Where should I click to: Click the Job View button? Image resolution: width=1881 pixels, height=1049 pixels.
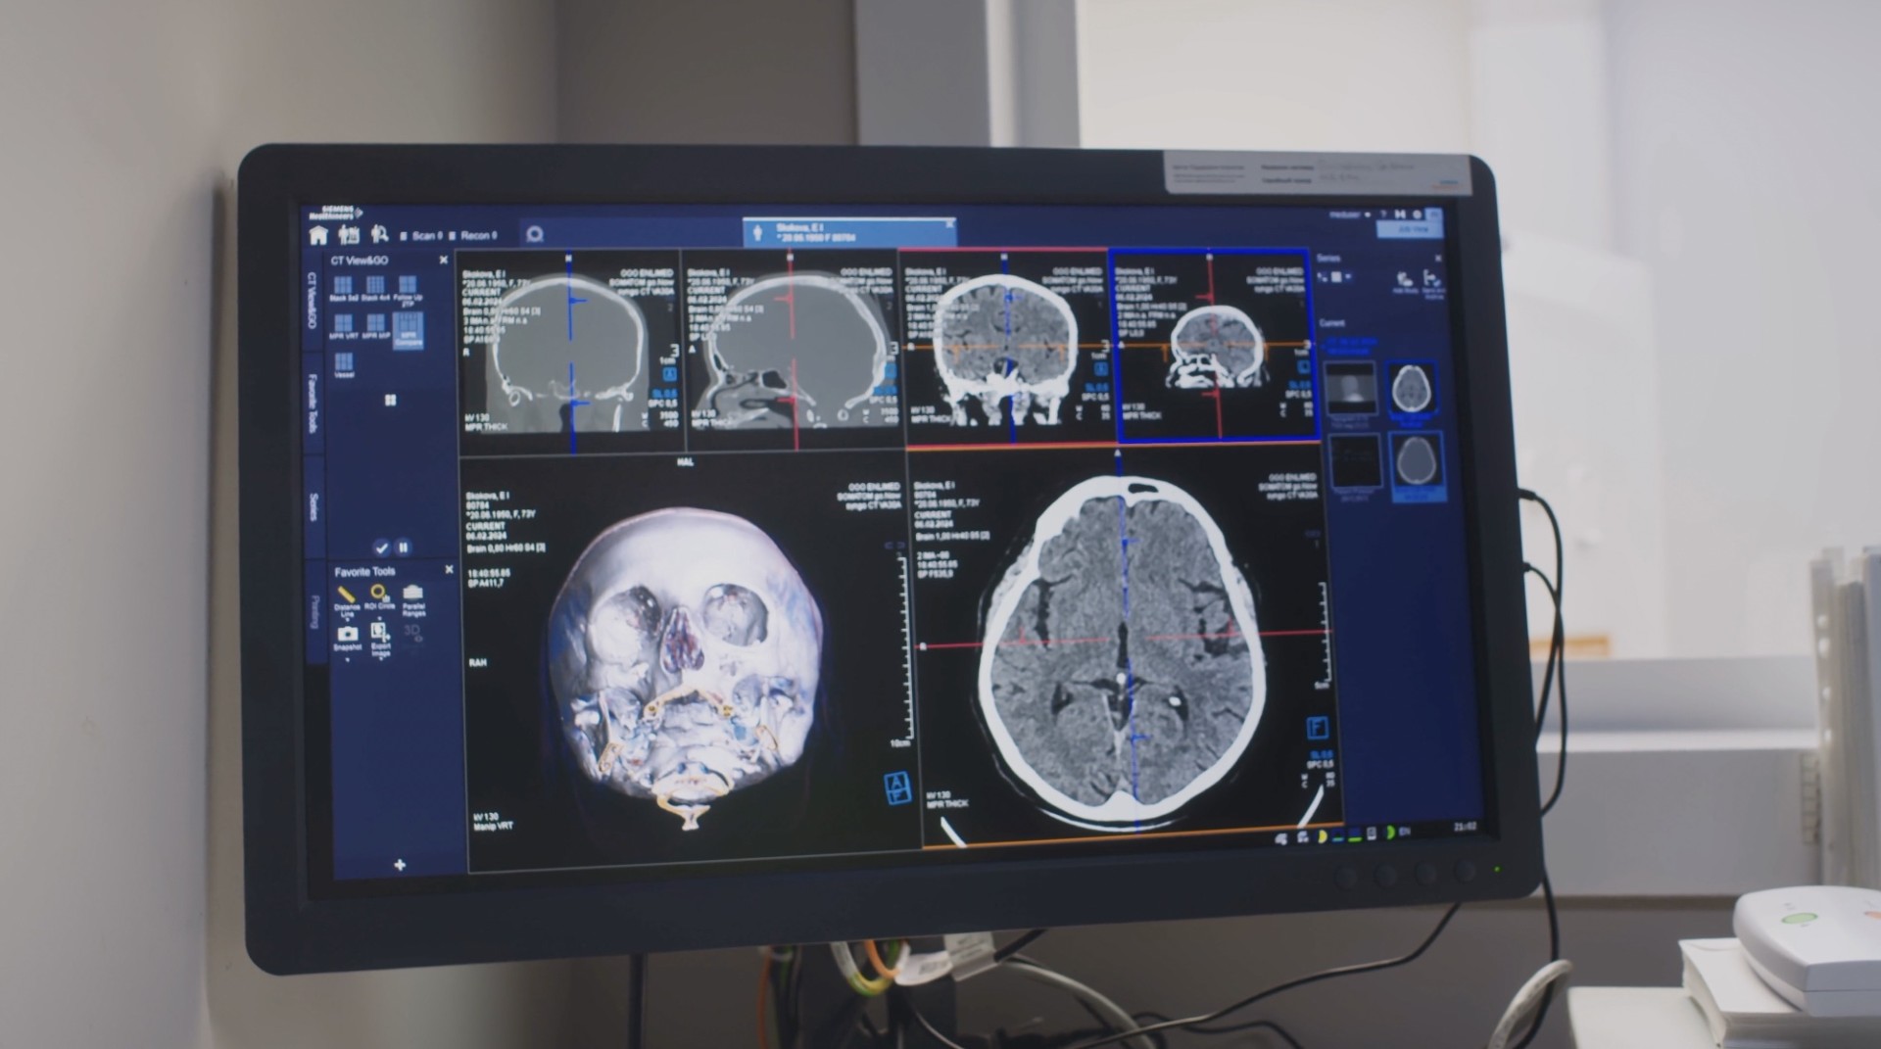coord(1409,229)
